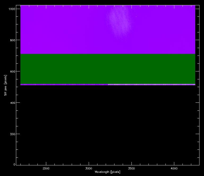Click the 800 slit position tick label

pyautogui.click(x=13, y=40)
